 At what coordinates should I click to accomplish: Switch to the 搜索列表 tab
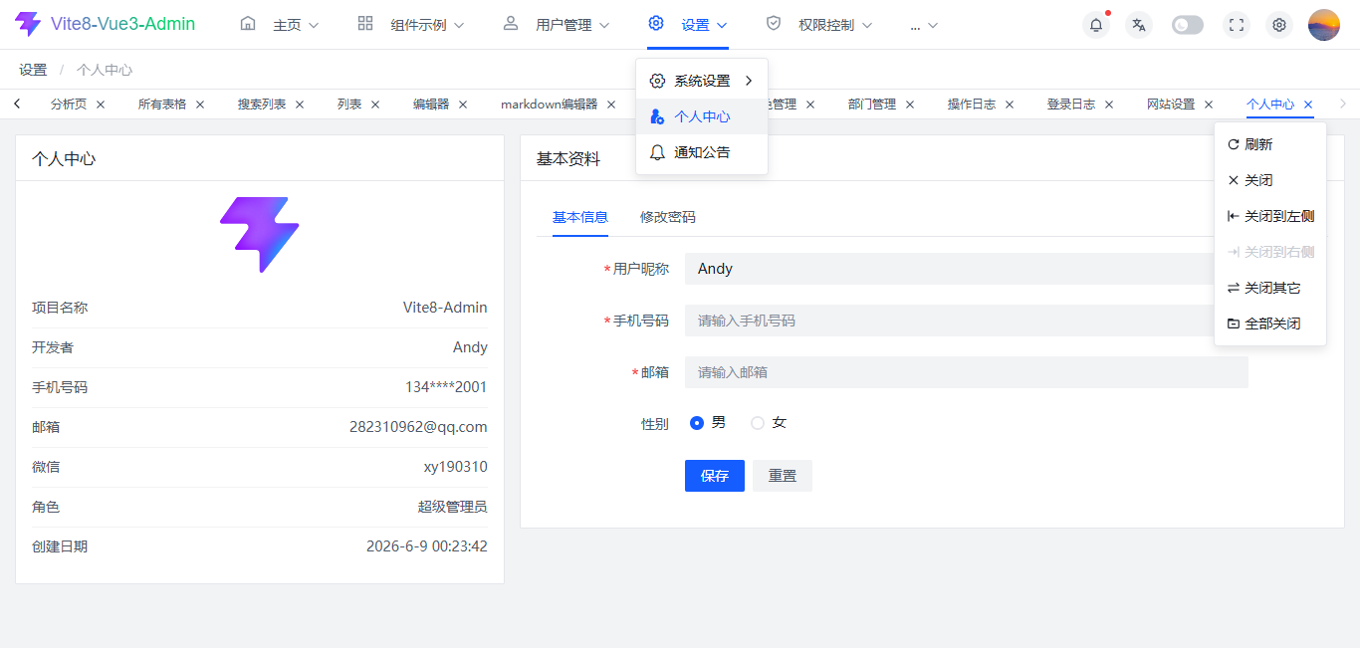coord(262,105)
